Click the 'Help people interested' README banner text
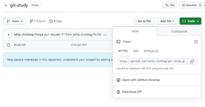This screenshot has height=107, width=205. (60, 60)
